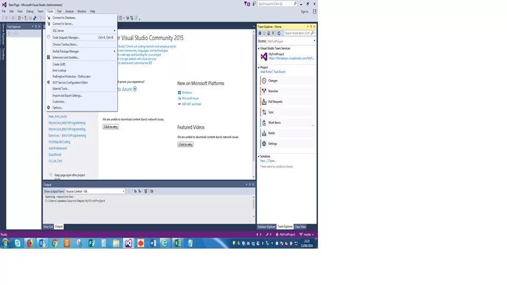Open recent project Guestbook

[54, 155]
